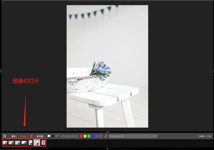This screenshot has width=214, height=150.
Task: Open the sort-by file name dropdown
Action: pos(24,136)
